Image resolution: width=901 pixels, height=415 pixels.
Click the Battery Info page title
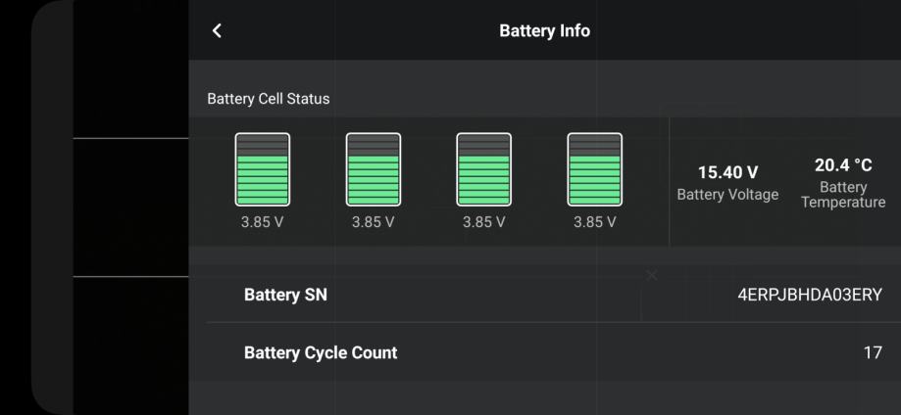click(x=544, y=30)
